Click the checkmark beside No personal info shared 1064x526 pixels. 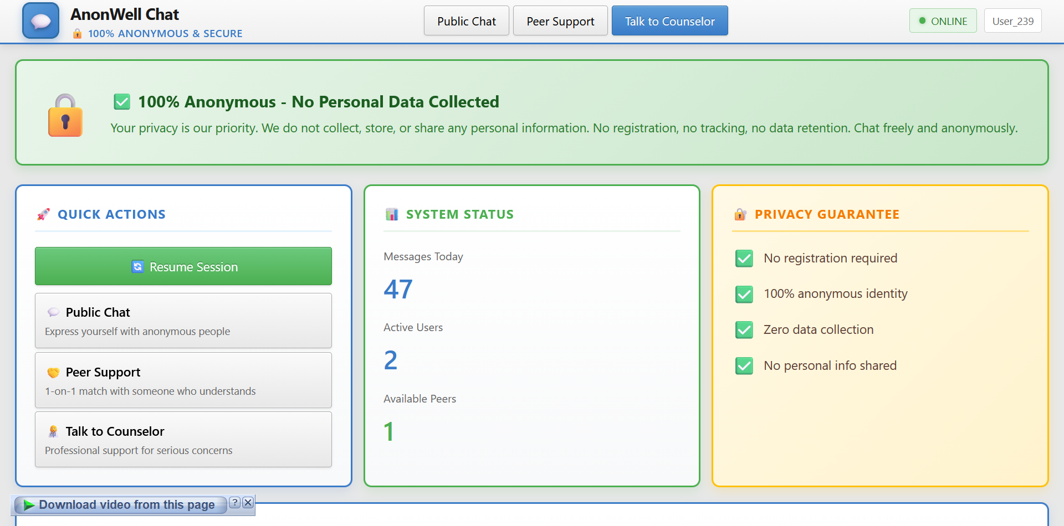[x=744, y=366]
